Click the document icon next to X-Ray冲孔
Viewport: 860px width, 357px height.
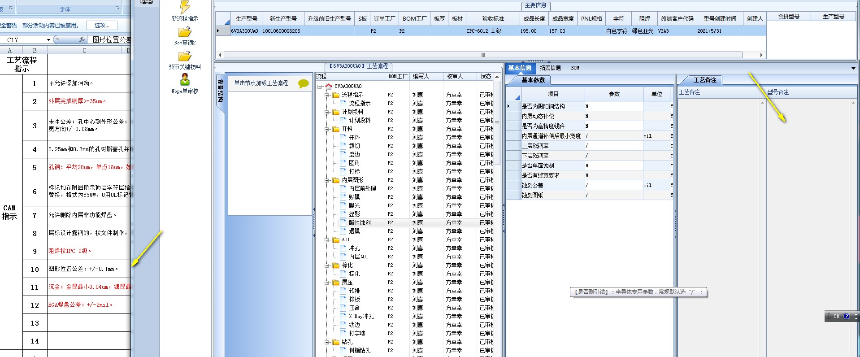pos(343,316)
